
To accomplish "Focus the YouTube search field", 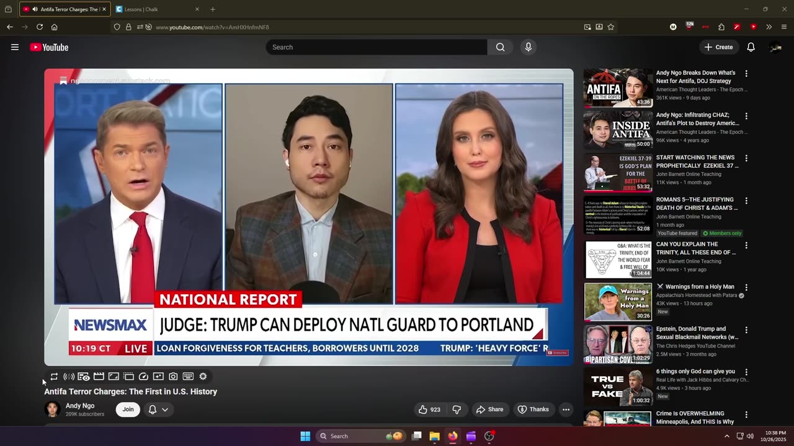I will pos(377,47).
